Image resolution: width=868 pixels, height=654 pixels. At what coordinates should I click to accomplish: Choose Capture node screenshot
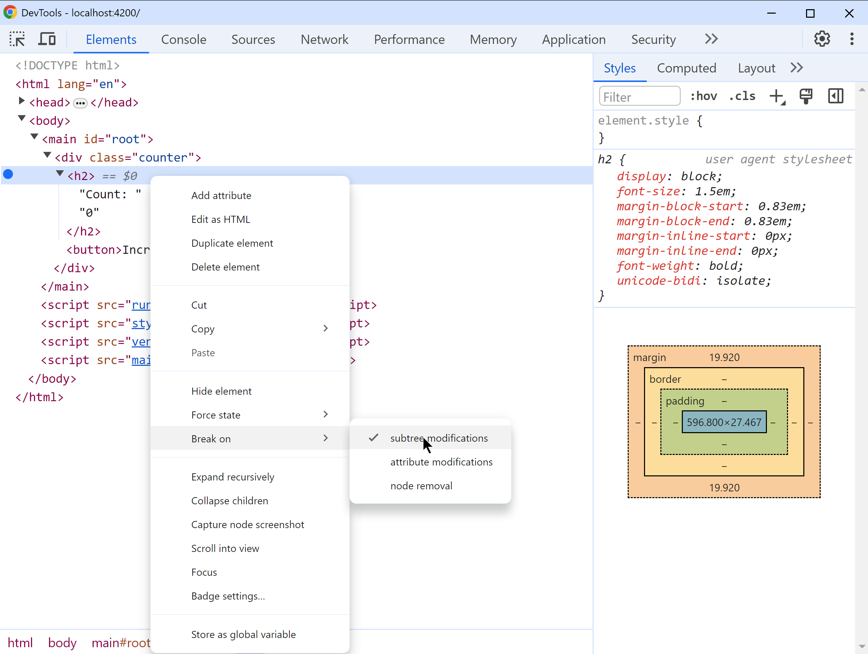(250, 525)
